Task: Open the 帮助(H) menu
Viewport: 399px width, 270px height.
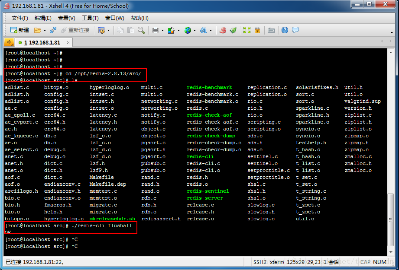Action: click(139, 18)
